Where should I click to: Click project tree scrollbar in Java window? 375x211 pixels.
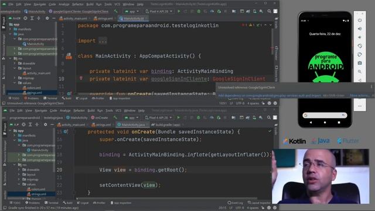54,149
